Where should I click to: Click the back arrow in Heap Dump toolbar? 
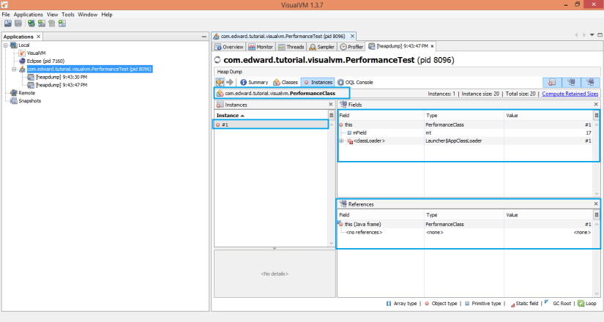click(x=220, y=82)
